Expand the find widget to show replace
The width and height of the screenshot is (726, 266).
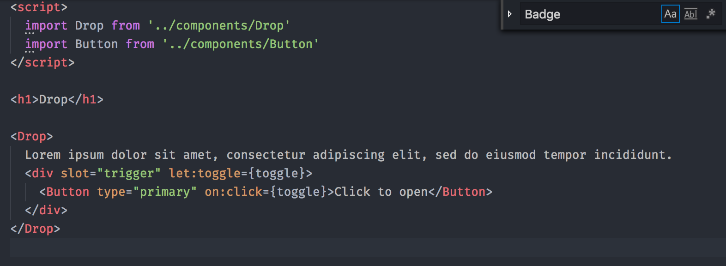[x=510, y=14]
